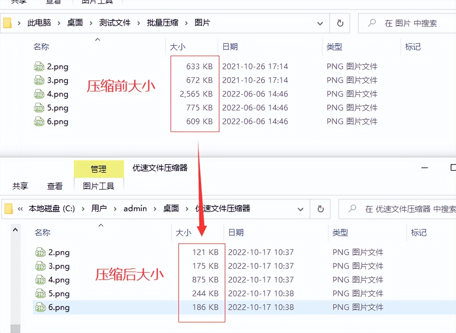Refresh the 图片 folder view

coord(340,23)
